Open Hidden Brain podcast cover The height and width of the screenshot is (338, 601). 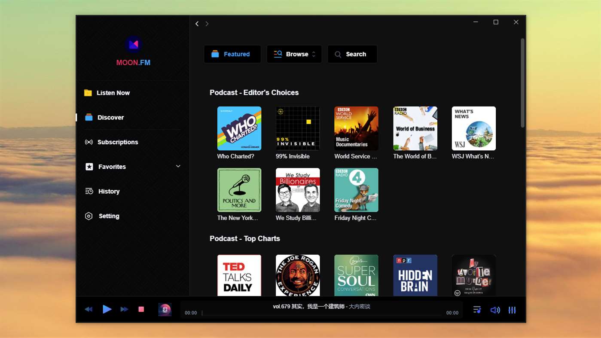pyautogui.click(x=415, y=275)
